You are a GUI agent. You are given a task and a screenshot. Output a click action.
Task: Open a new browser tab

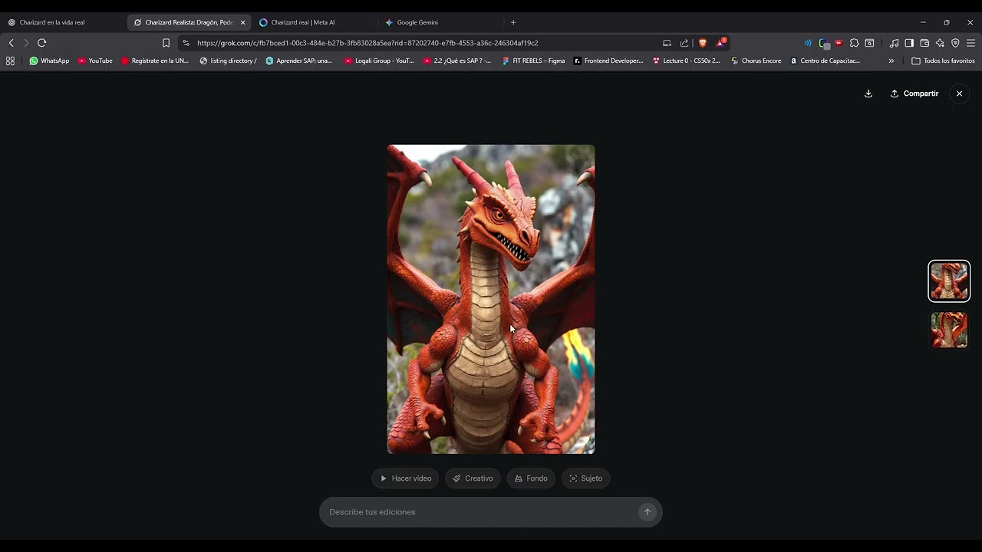pyautogui.click(x=513, y=22)
